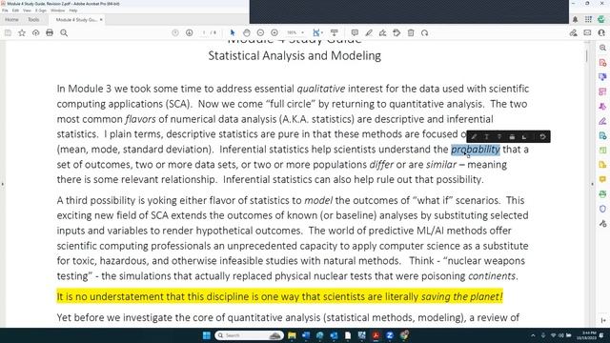The image size is (610, 343).
Task: Open the File menu
Action: click(x=5, y=10)
